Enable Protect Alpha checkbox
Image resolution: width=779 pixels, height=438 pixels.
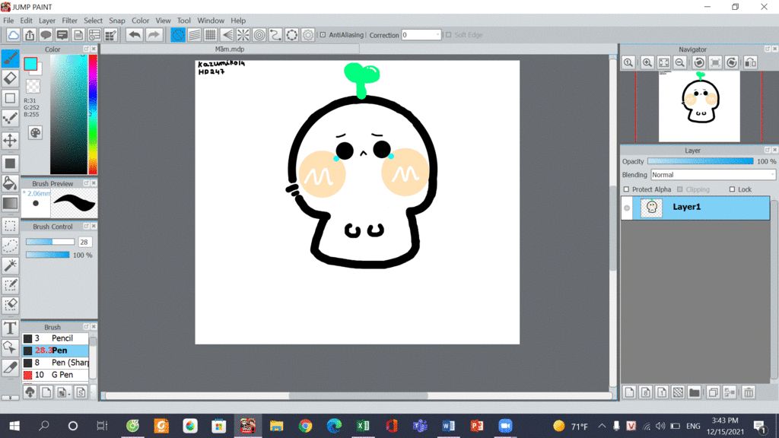(627, 189)
